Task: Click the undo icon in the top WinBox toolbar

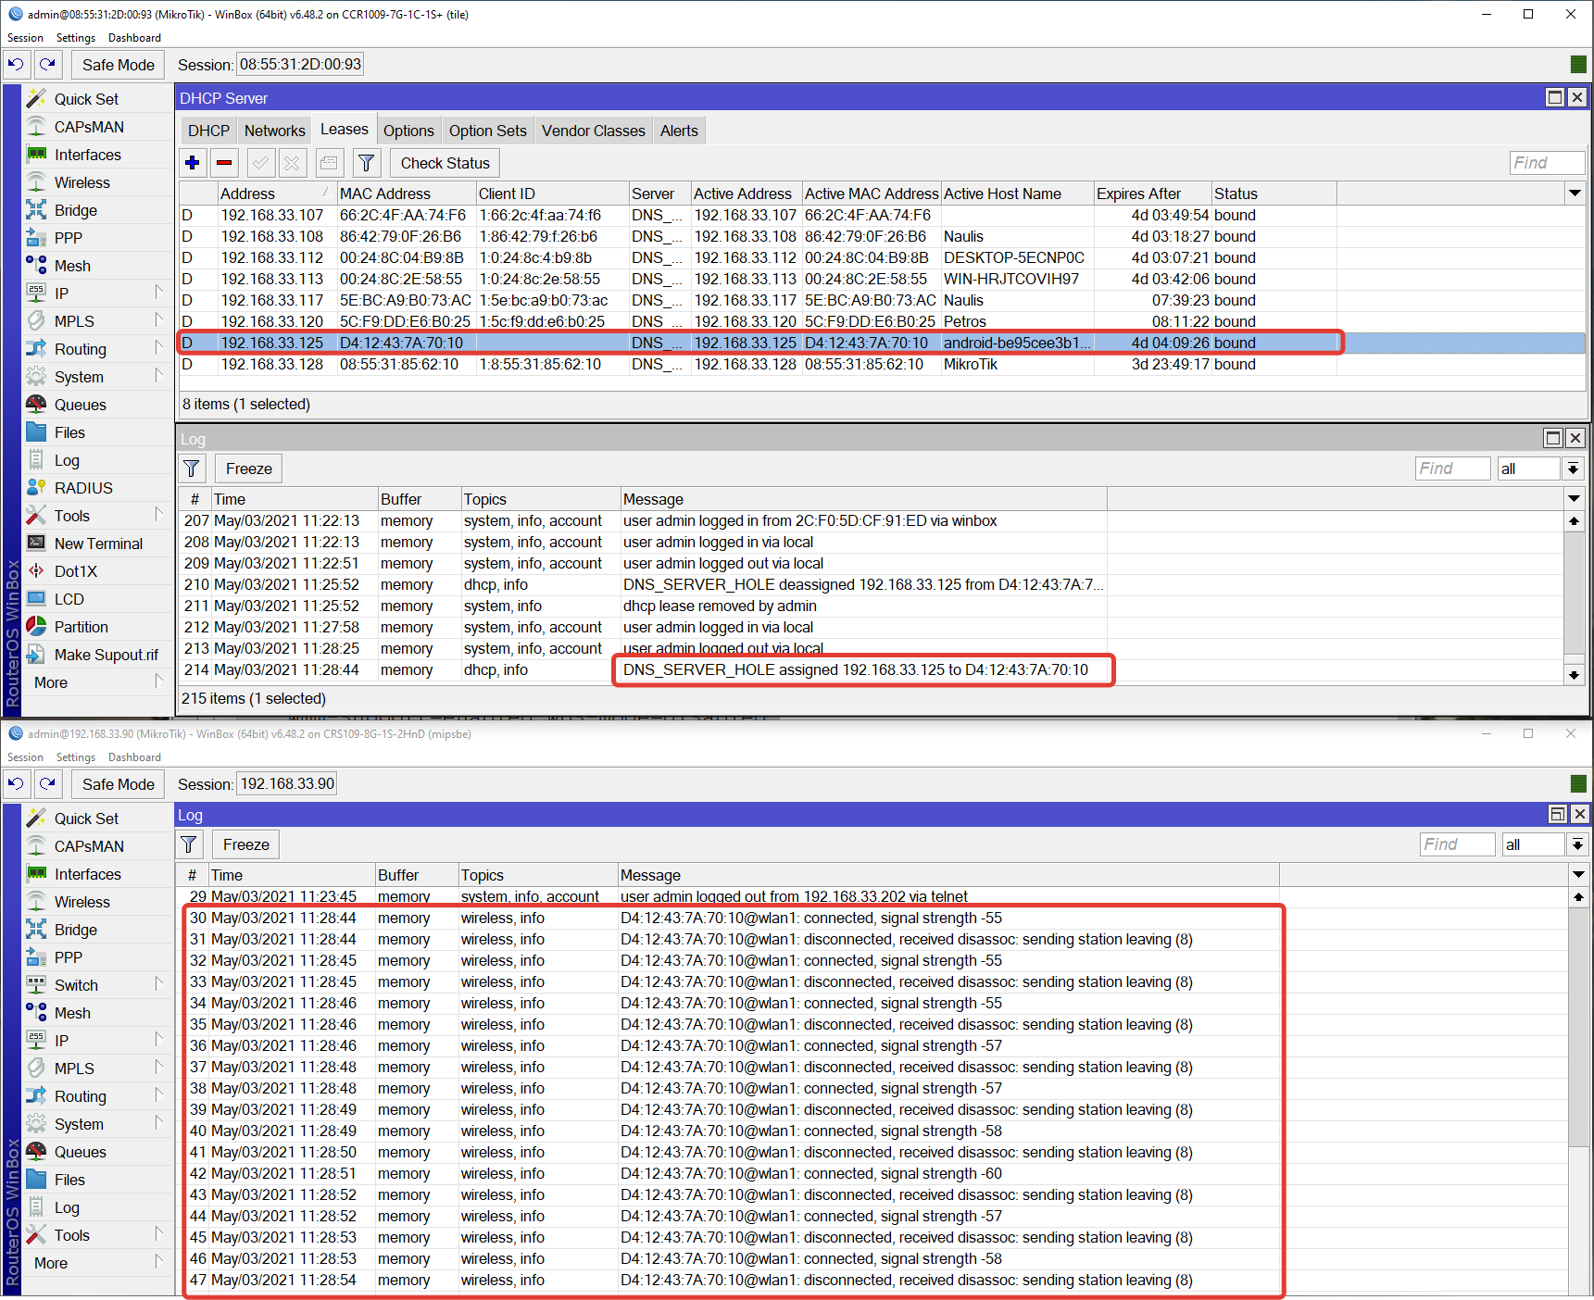Action: (17, 65)
